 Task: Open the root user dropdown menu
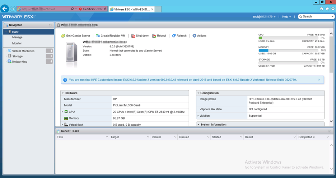(264, 17)
